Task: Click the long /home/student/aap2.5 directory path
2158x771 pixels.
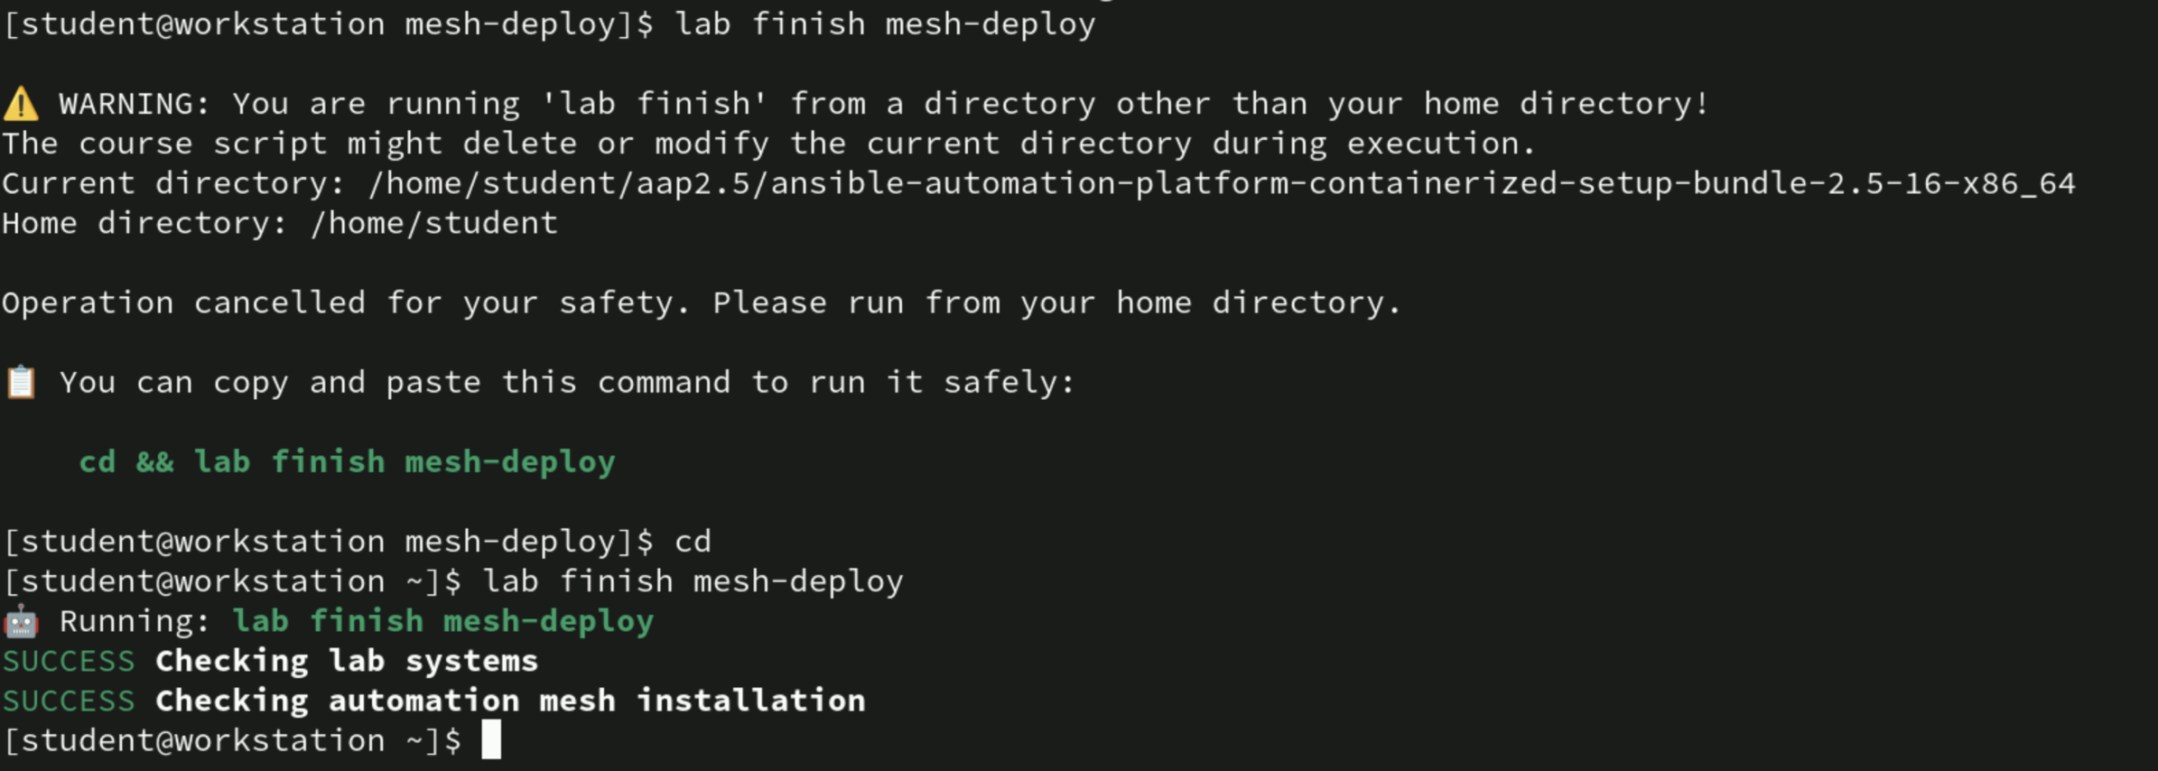Action: tap(1221, 184)
